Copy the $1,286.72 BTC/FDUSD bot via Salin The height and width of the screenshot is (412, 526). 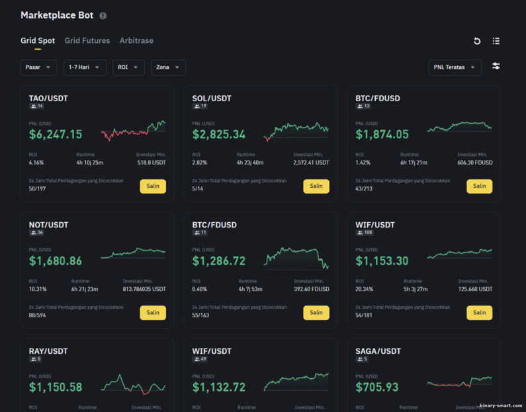[x=316, y=312]
